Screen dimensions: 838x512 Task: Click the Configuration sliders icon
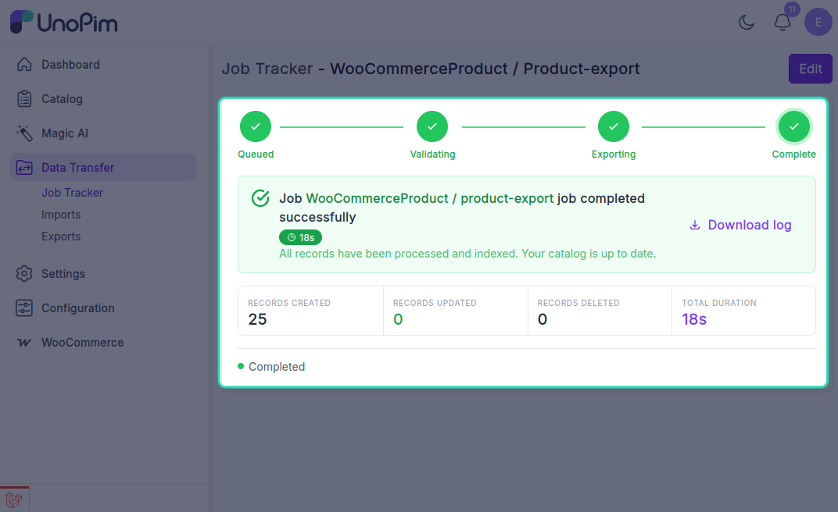(x=24, y=308)
